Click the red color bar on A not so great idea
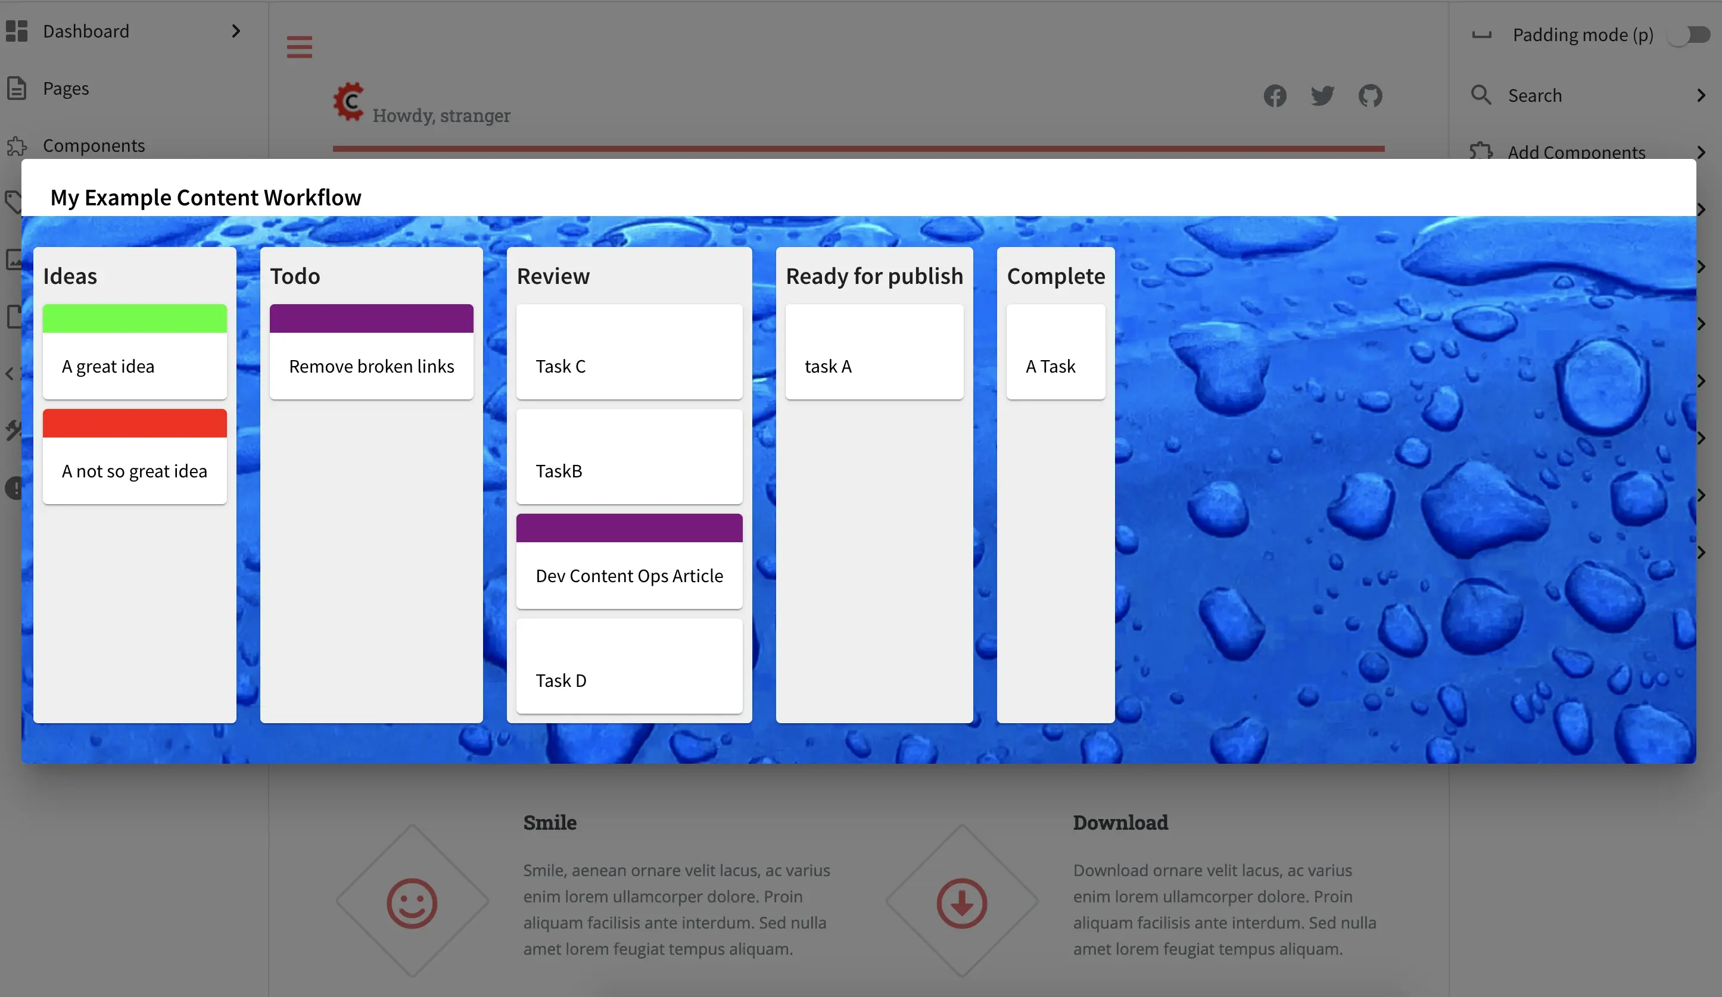This screenshot has height=997, width=1722. tap(135, 423)
